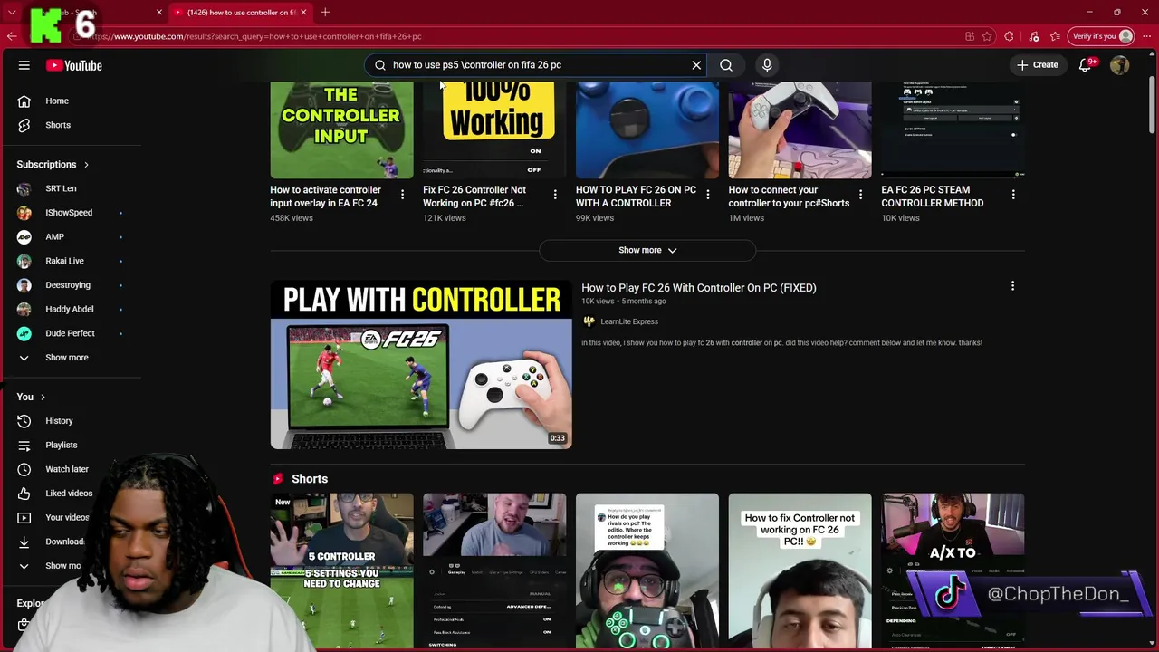The height and width of the screenshot is (652, 1159).
Task: Click the page vertical scrollbar
Action: pos(1152,107)
